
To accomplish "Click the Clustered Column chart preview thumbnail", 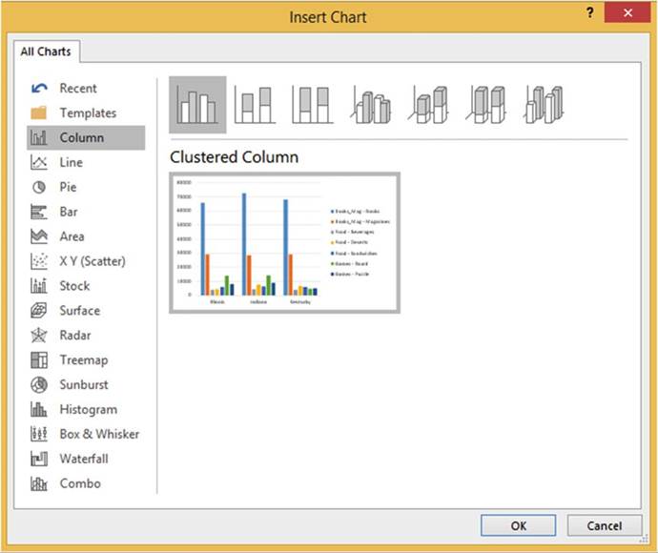I will coord(284,243).
